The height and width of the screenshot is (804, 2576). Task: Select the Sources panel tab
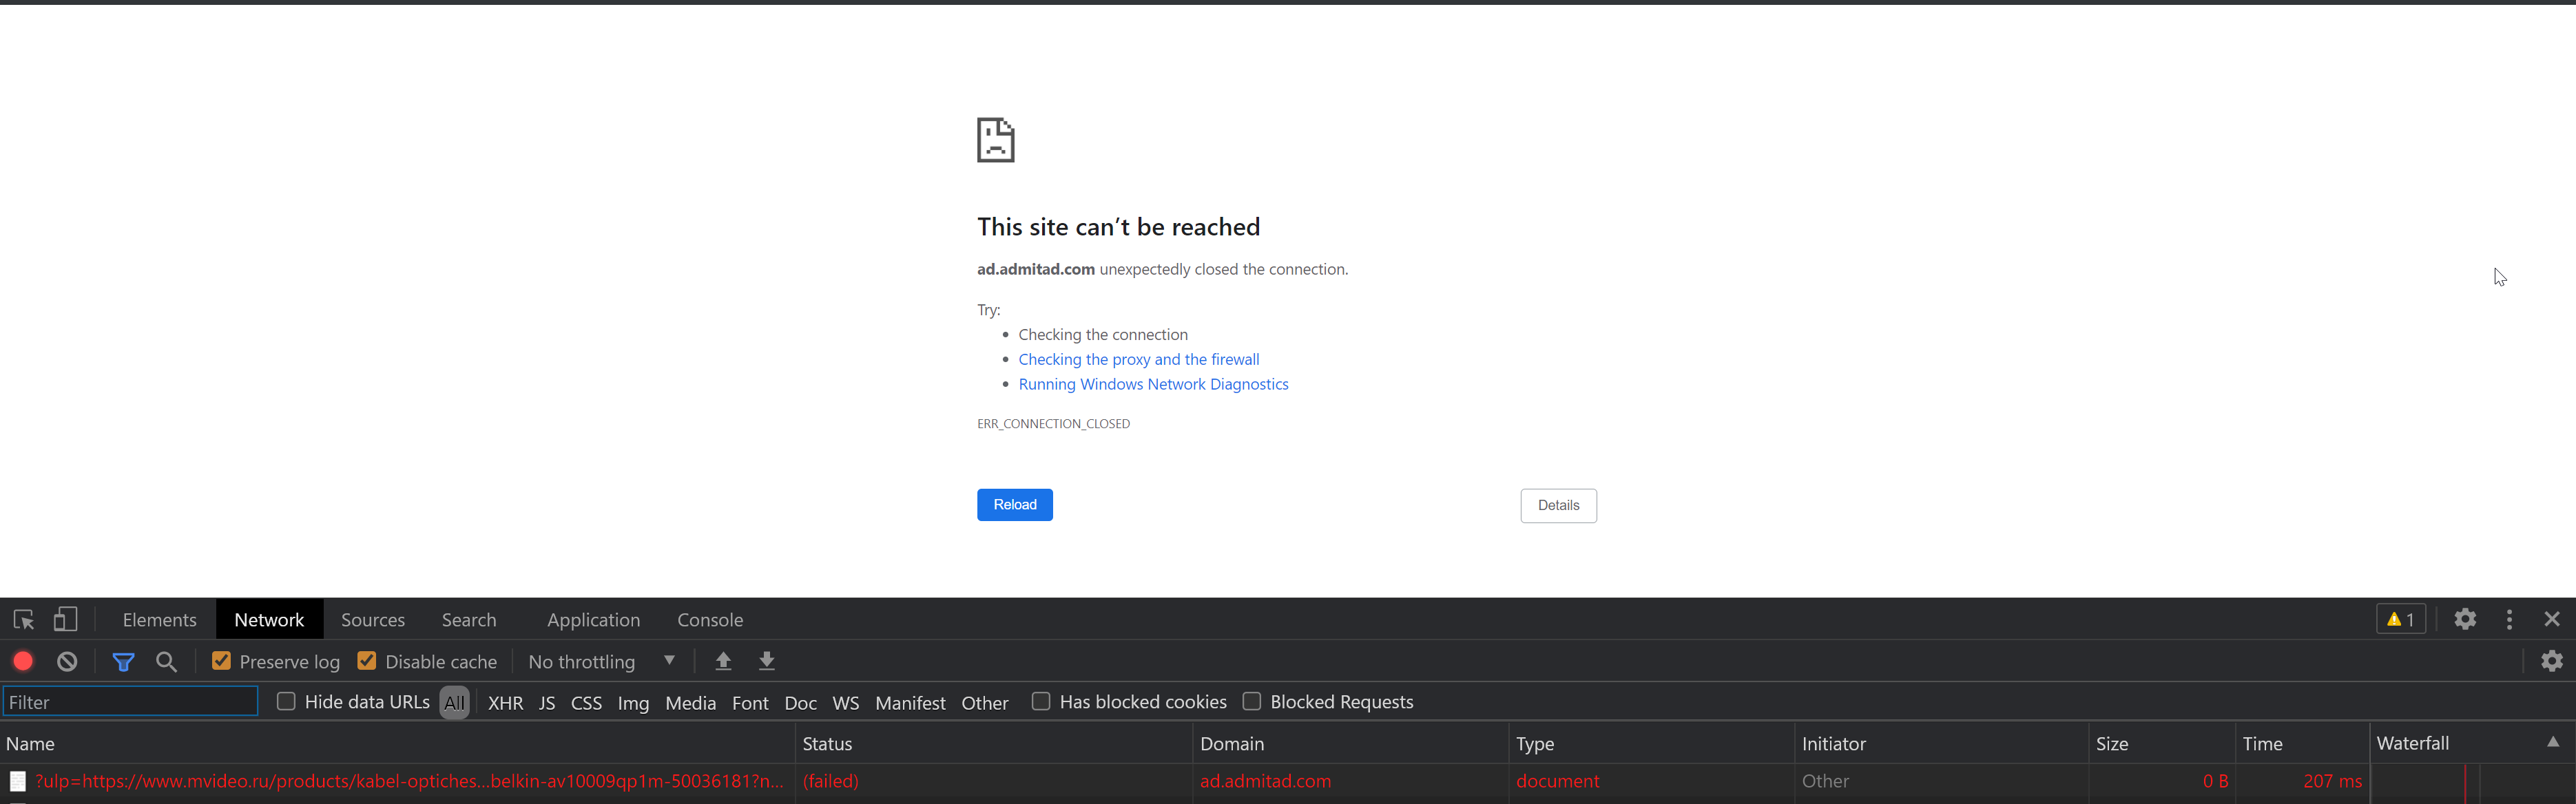[373, 619]
